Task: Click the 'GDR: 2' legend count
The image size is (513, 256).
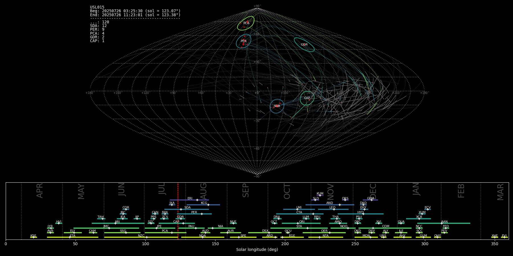Action: tap(97, 37)
